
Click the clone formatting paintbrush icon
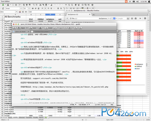tap(52, 5)
